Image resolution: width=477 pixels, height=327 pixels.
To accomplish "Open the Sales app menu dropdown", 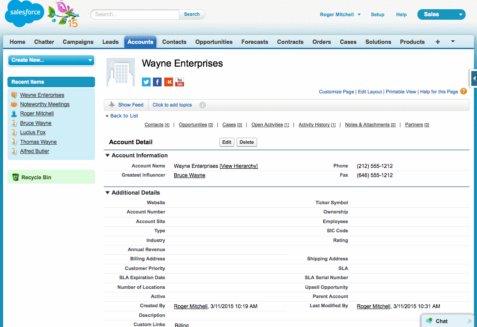I will (x=441, y=14).
